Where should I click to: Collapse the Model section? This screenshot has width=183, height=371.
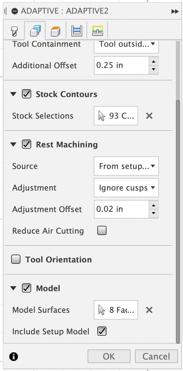(14, 288)
